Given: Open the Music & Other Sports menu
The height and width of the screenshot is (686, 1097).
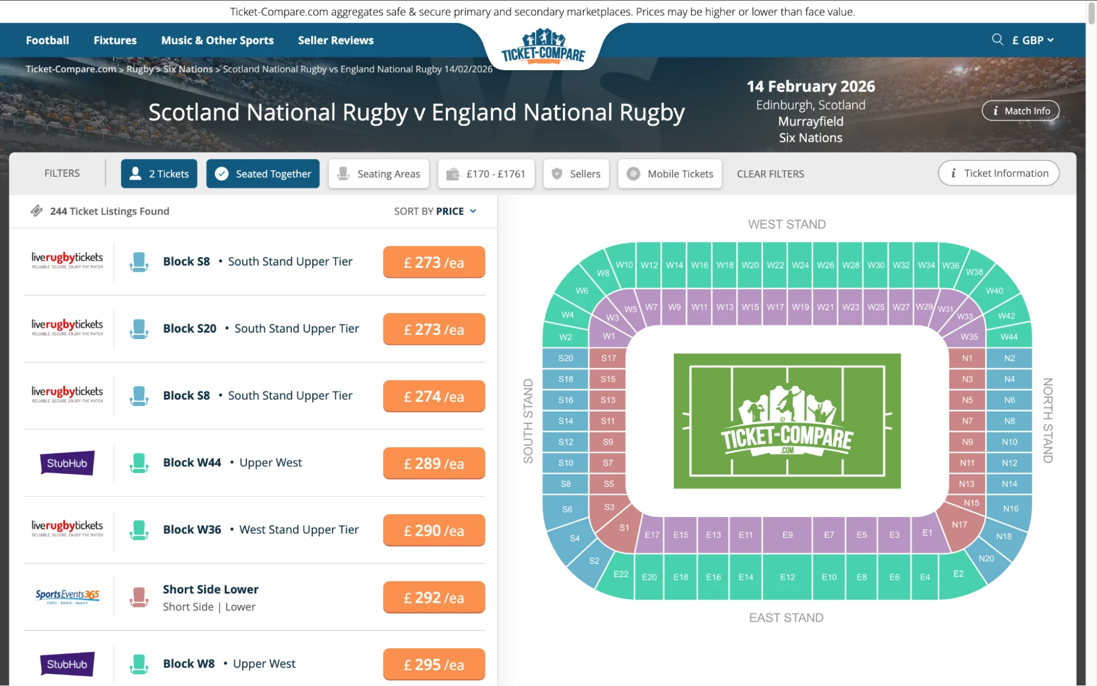Looking at the screenshot, I should pos(217,40).
